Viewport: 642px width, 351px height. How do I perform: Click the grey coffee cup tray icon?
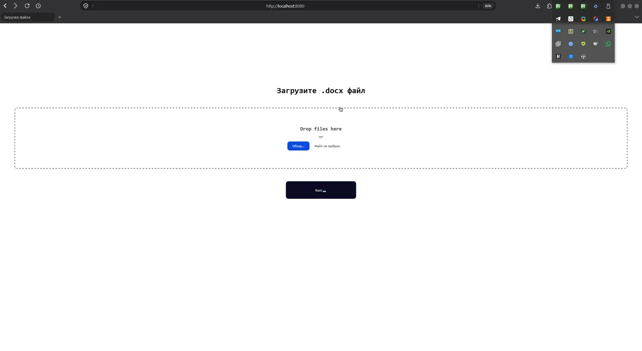(x=596, y=44)
